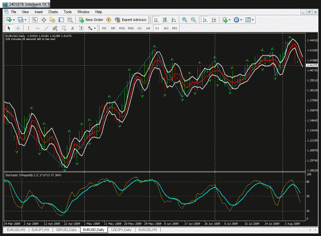Image resolution: width=321 pixels, height=236 pixels.
Task: Expand the Profiles dropdown arrow
Action: coord(26,20)
